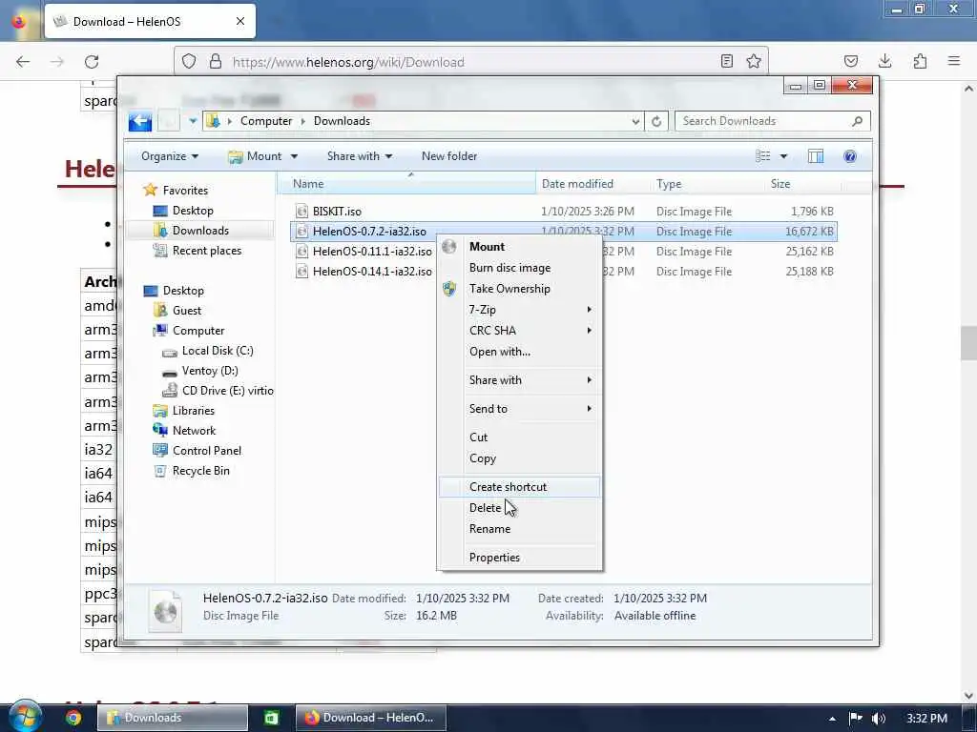Choose Rename from context menu
This screenshot has height=732, width=977.
click(518, 529)
